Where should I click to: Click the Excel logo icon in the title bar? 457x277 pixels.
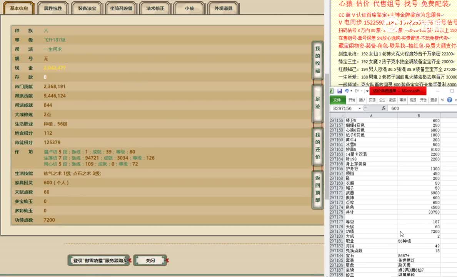[x=332, y=91]
